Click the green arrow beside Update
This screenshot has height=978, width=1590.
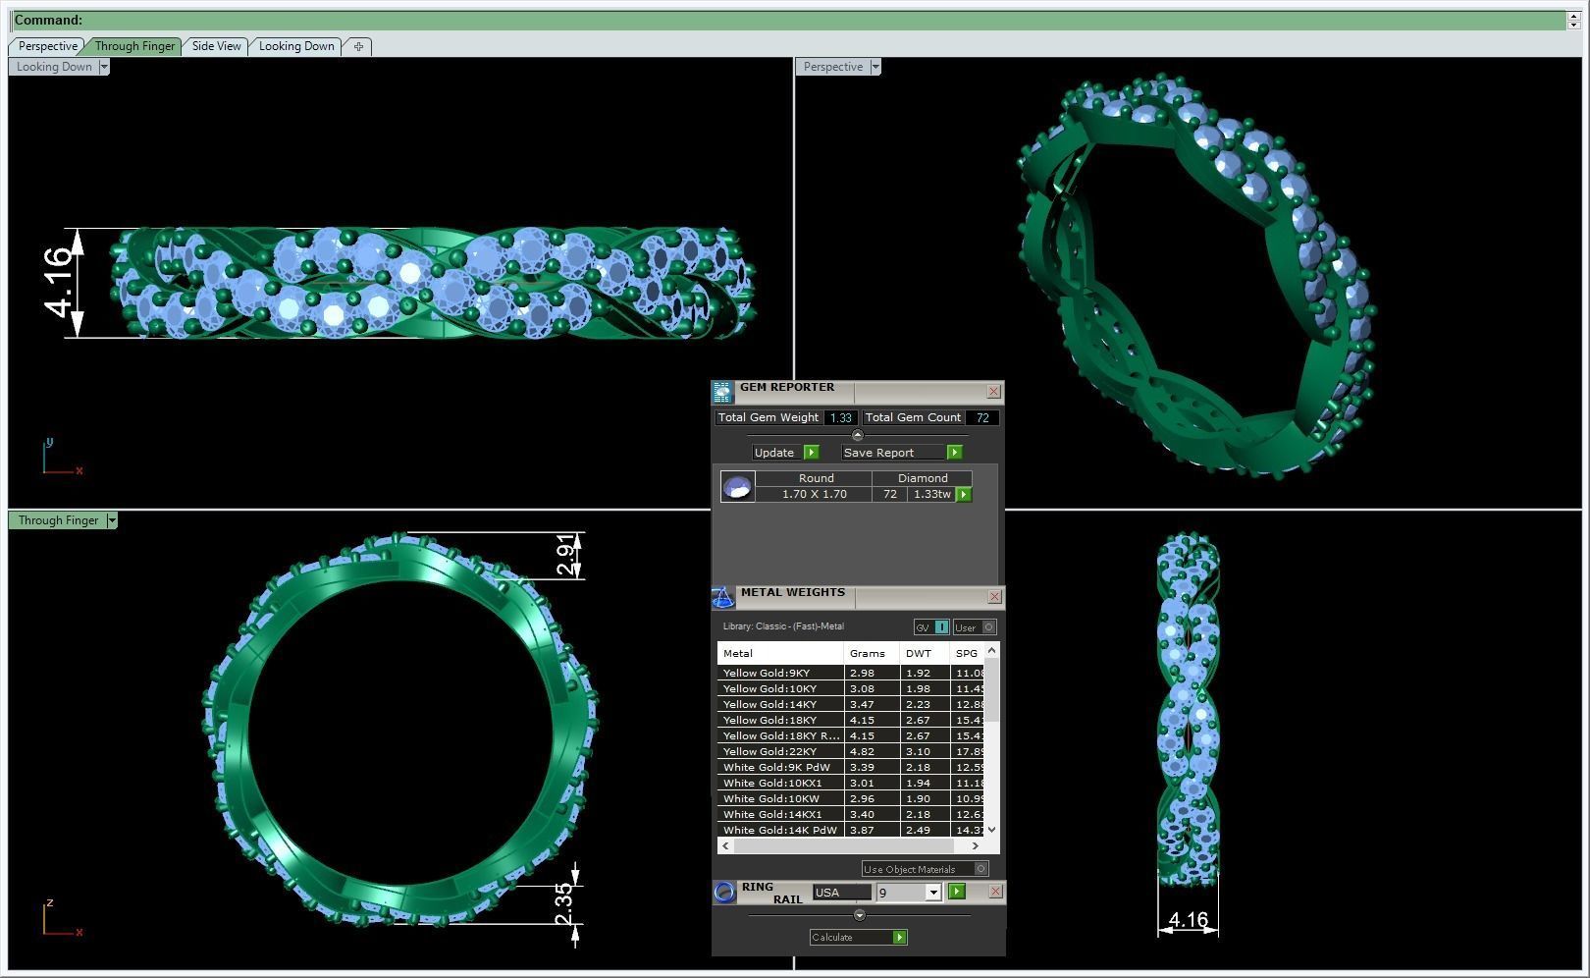[811, 453]
